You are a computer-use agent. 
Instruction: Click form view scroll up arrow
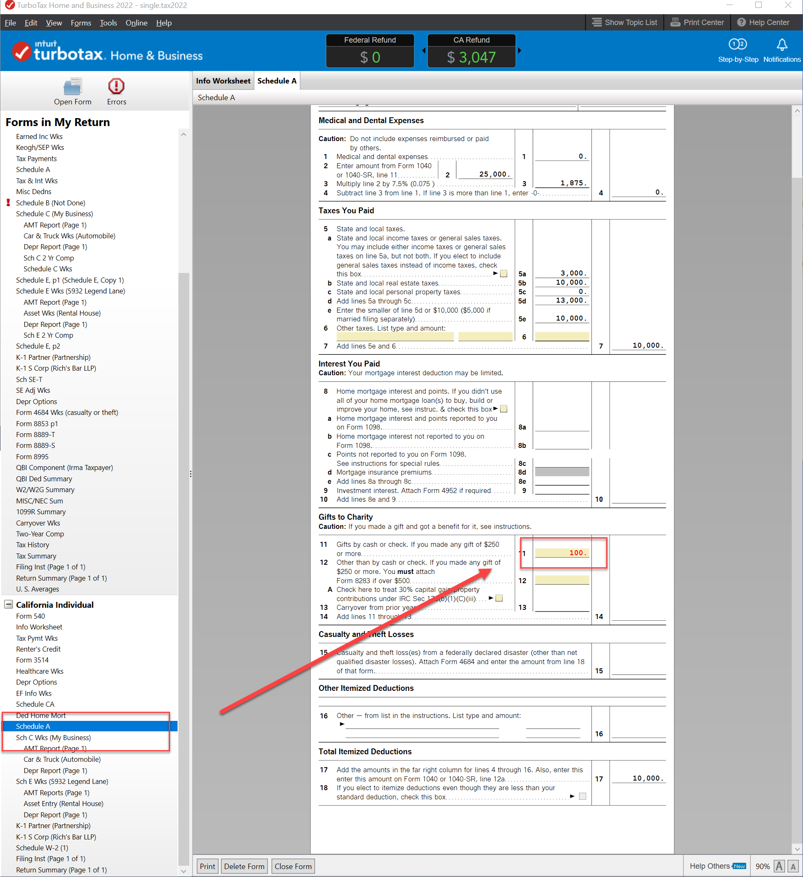point(797,111)
